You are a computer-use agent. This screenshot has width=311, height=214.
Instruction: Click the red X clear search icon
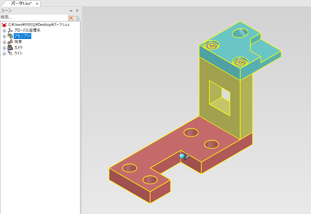click(x=71, y=18)
